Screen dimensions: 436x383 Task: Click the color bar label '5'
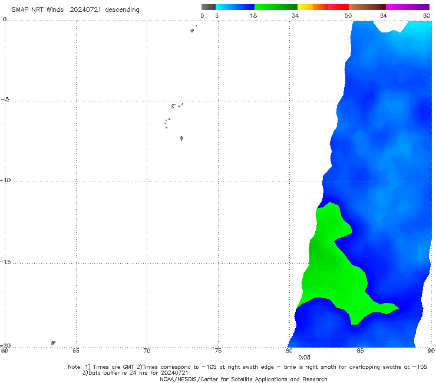pos(217,16)
